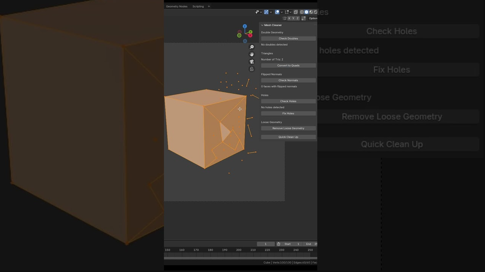Click the current frame number field
The height and width of the screenshot is (272, 485).
266,244
